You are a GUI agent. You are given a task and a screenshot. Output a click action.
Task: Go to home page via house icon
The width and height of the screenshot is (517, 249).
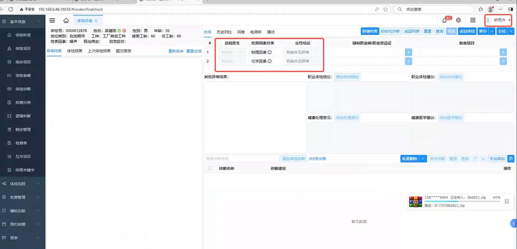66,21
